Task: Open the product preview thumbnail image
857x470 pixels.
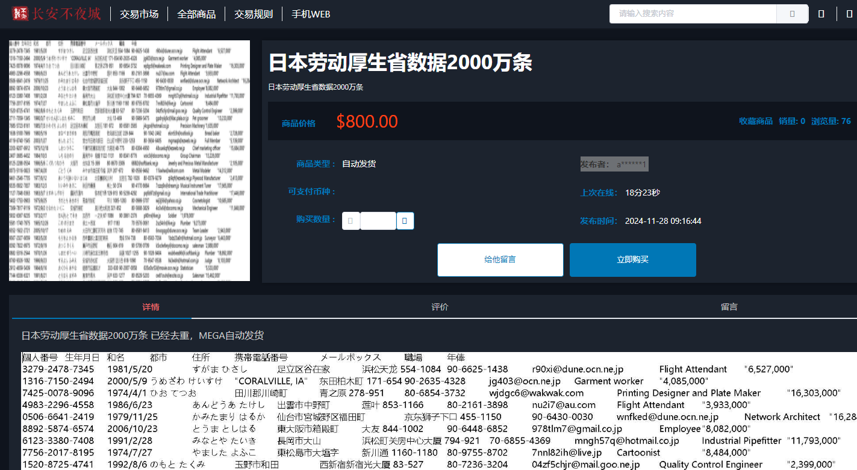Action: pos(129,161)
